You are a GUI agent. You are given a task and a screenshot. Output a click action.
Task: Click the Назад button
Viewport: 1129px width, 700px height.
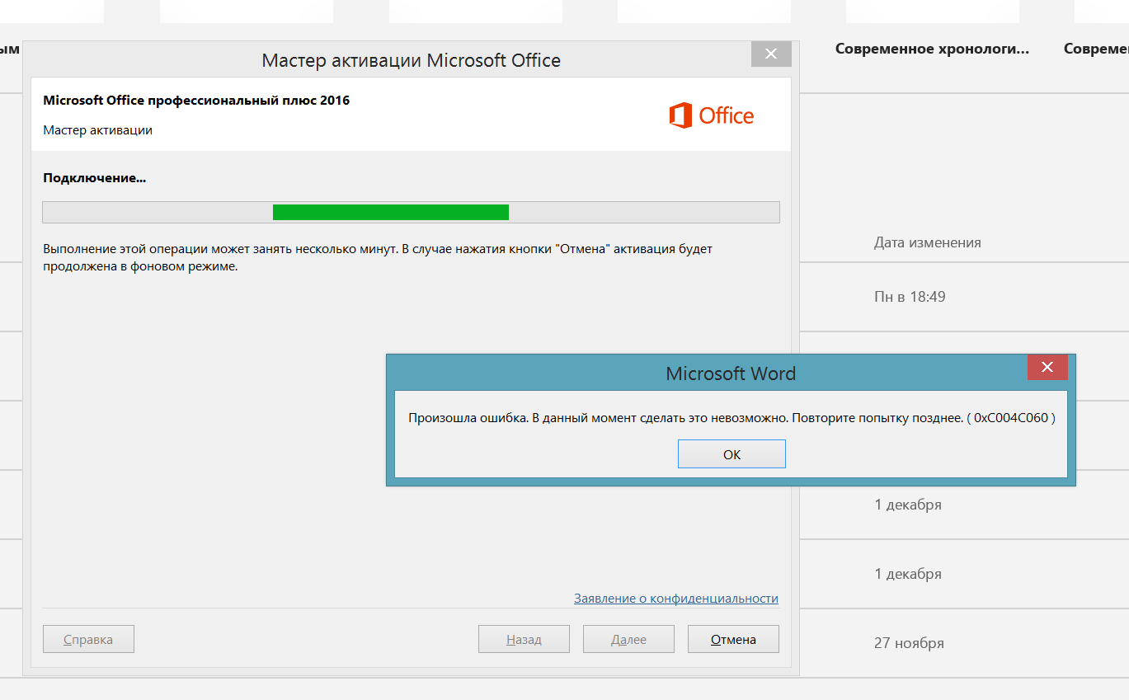tap(524, 639)
